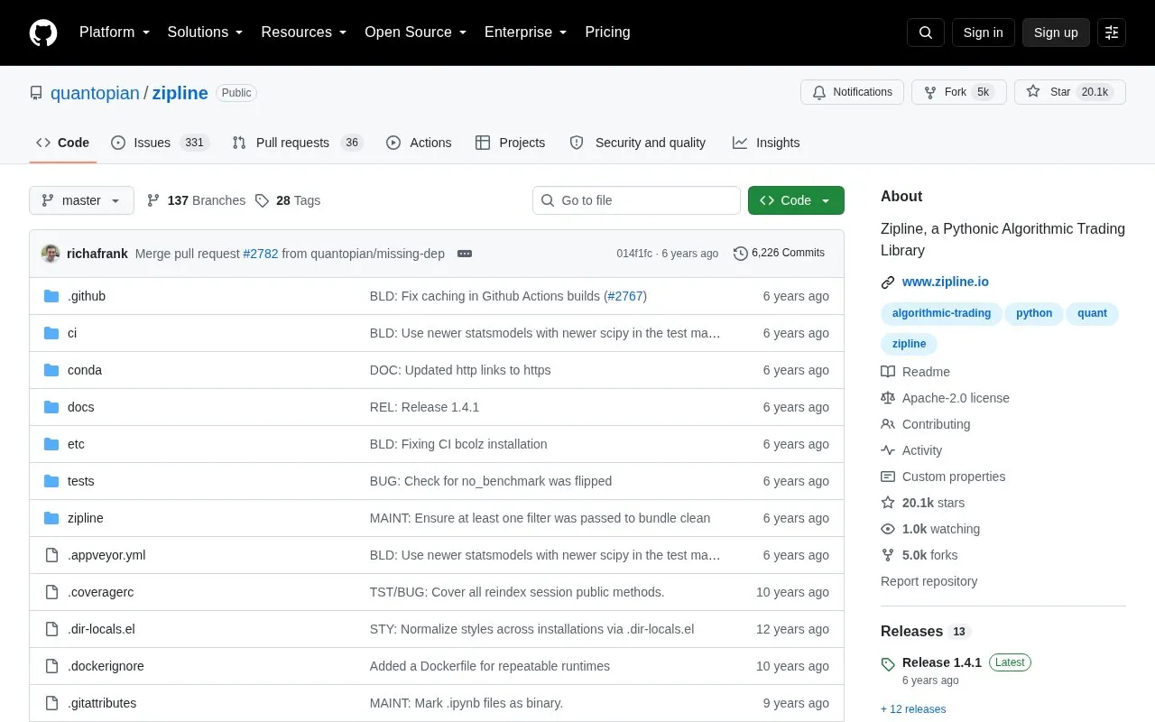Select the algorithmic-trading topic
Screen dimensions: 1155x722
(941, 313)
